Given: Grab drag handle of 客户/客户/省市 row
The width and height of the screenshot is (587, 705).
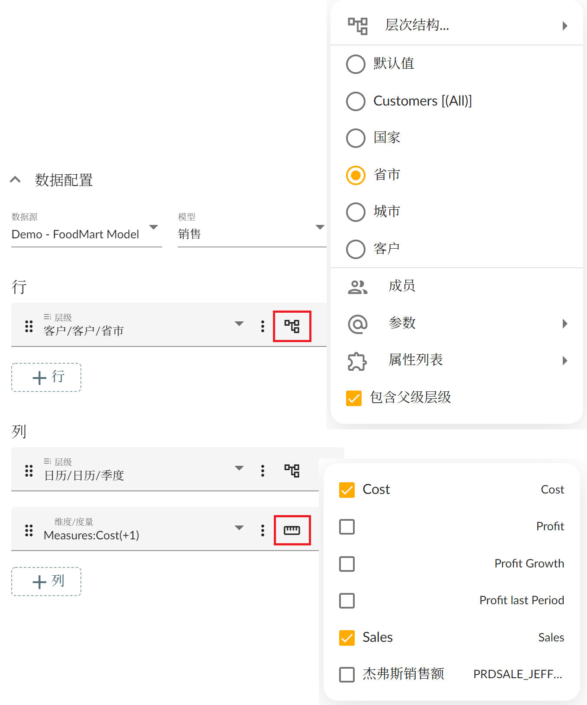Looking at the screenshot, I should [x=29, y=326].
